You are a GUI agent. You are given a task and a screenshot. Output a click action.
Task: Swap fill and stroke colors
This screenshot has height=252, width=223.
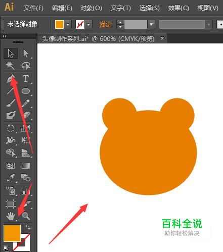pyautogui.click(x=28, y=227)
